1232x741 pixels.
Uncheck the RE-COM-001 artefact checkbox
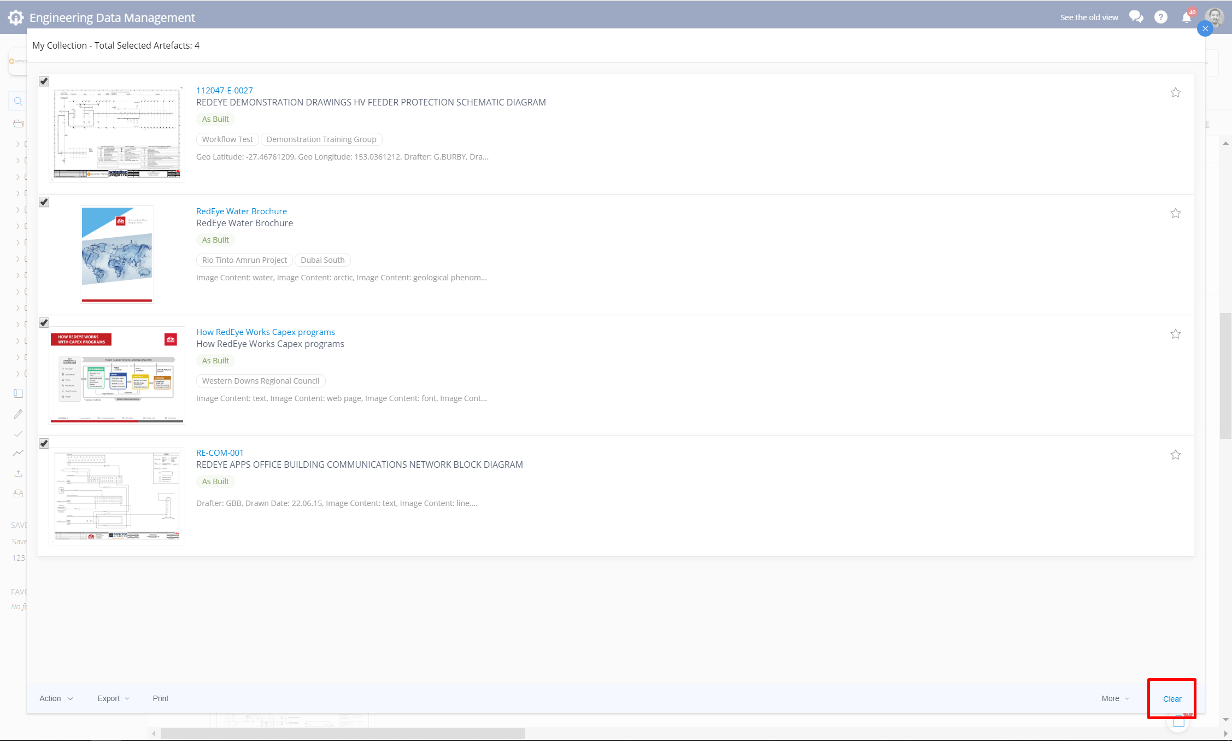(44, 444)
